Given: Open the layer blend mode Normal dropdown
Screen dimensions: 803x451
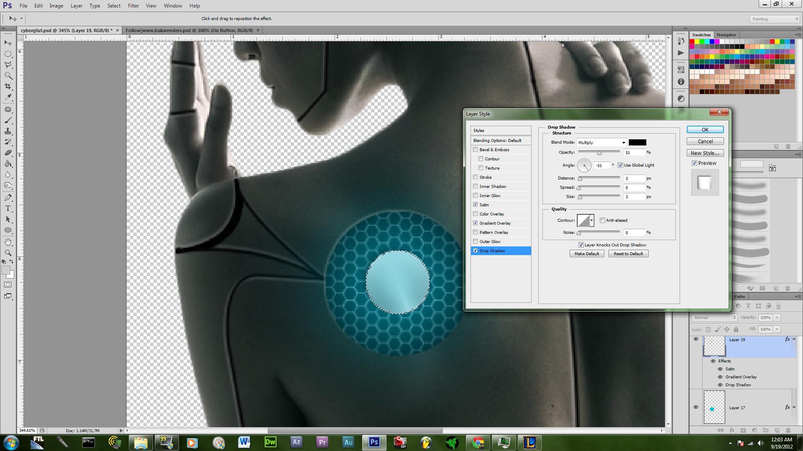Looking at the screenshot, I should tap(714, 317).
